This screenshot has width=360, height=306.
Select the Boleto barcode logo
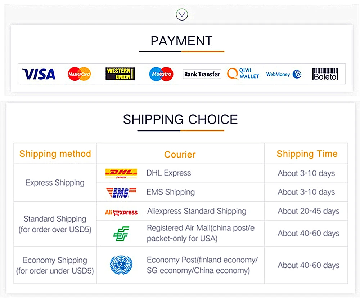[x=325, y=74]
